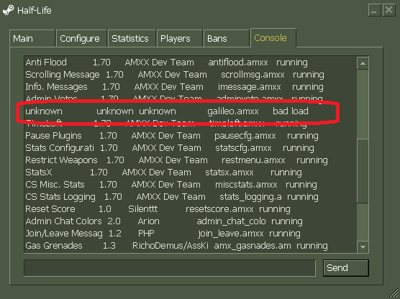Viewport: 400px width, 299px height.
Task: Click the scrollbar up arrow
Action: (363, 63)
